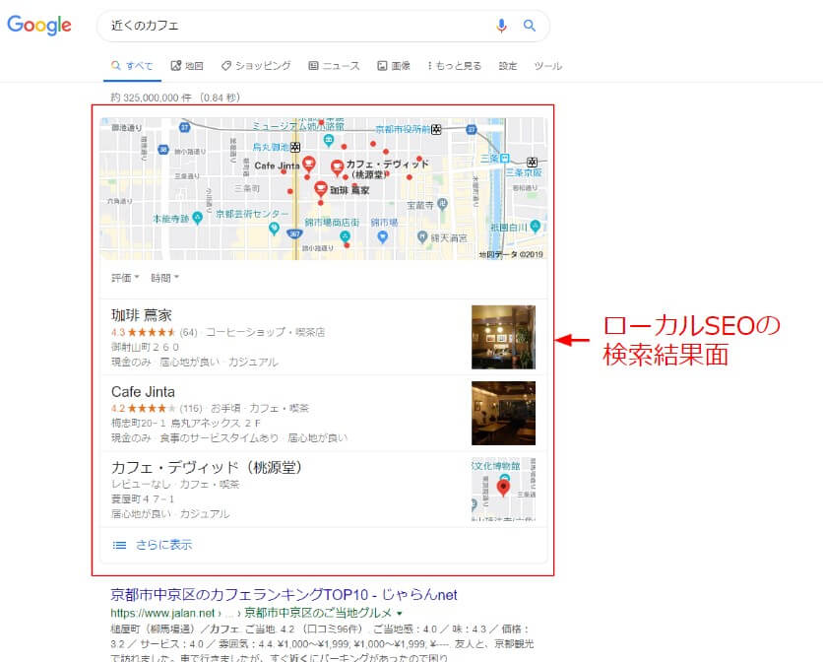
Task: Click the 錦天満宮 map marker
Action: point(422,237)
